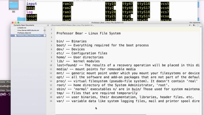Viewport: 204px width, 115px height.
Task: Click line number 19 in the gutter
Action: (x=51, y=101)
